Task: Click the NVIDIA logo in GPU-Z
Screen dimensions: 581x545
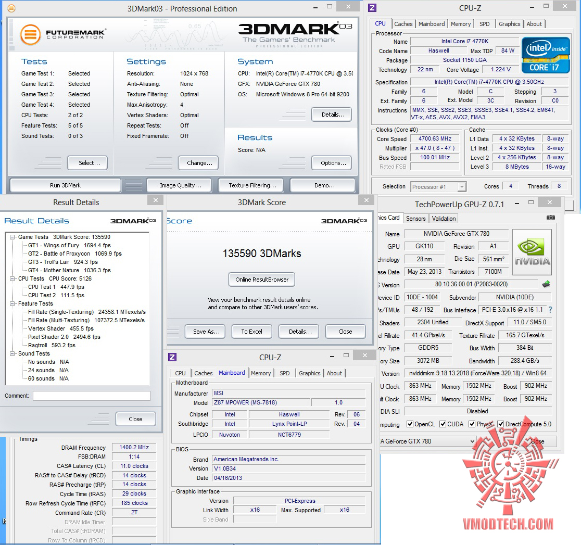Action: click(x=532, y=252)
